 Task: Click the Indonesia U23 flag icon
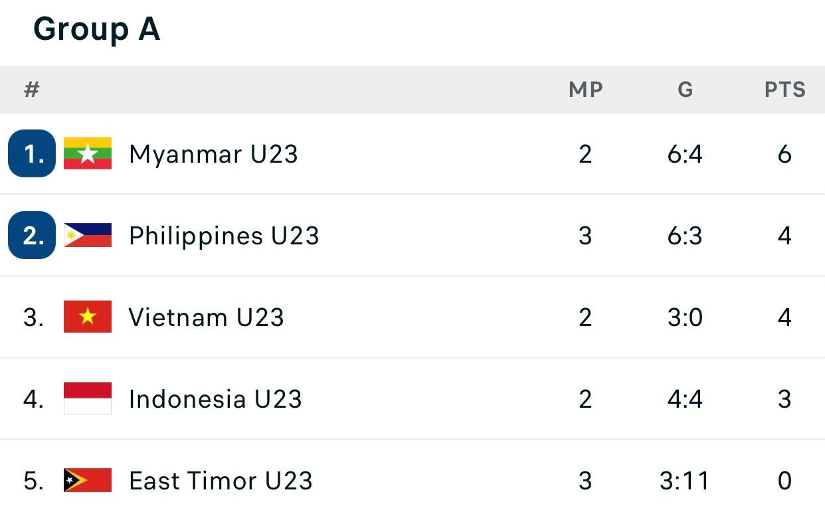[88, 398]
